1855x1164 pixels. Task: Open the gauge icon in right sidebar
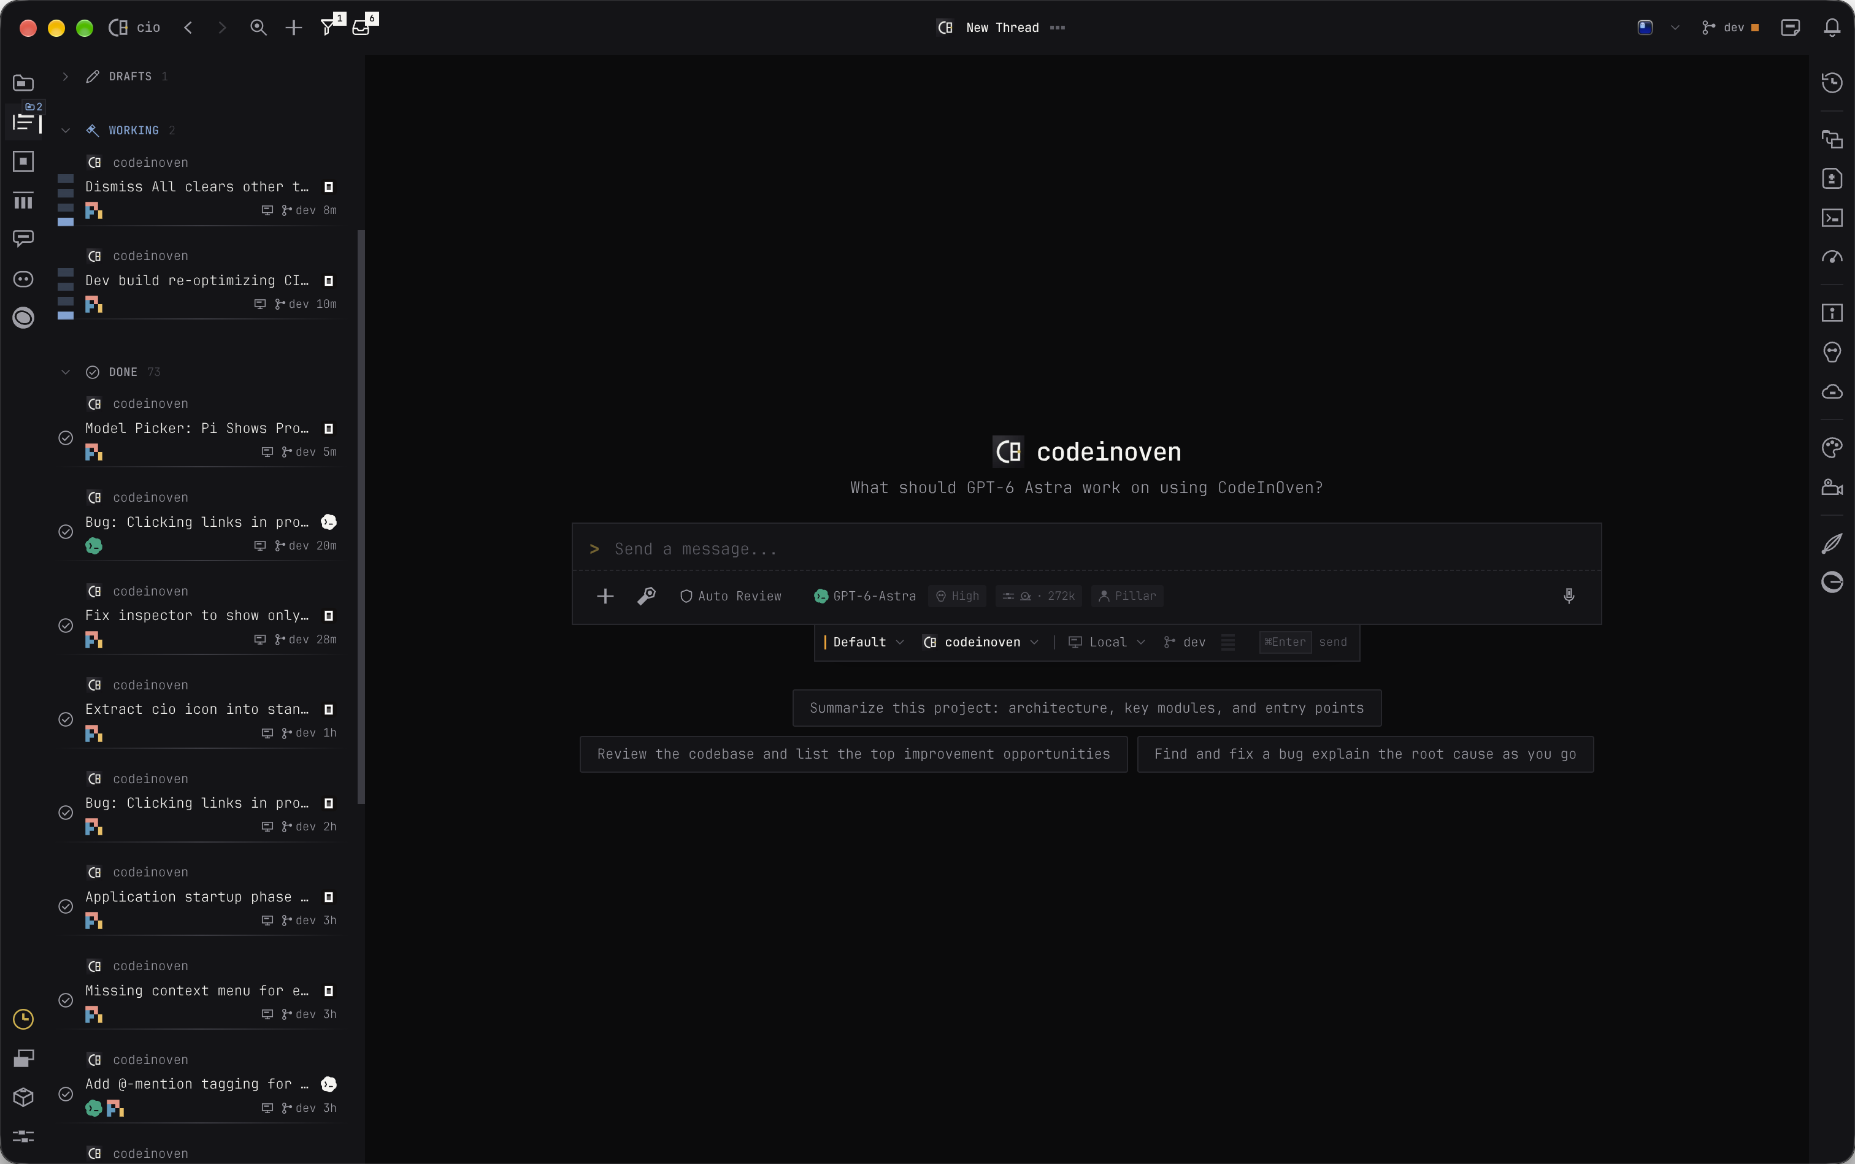tap(1832, 257)
